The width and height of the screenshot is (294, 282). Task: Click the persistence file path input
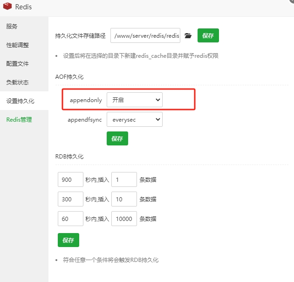pos(145,35)
